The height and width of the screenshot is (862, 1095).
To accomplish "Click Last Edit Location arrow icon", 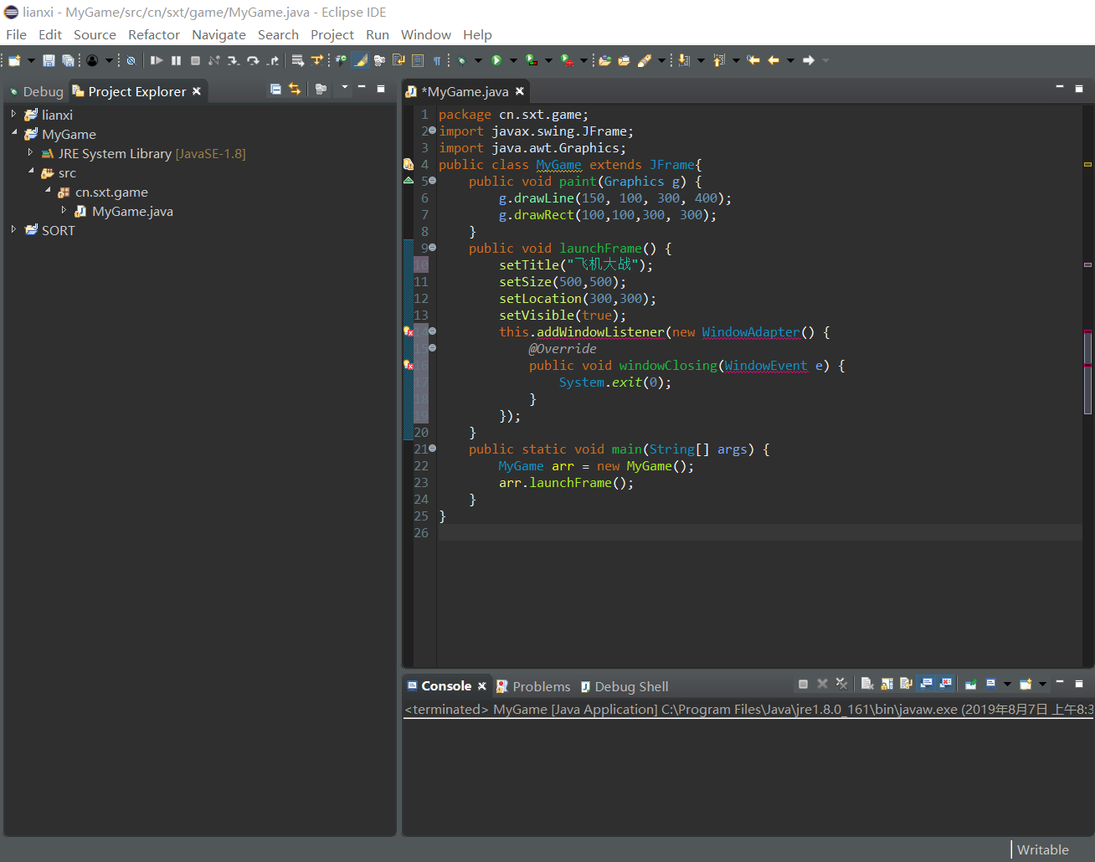I will (x=753, y=60).
